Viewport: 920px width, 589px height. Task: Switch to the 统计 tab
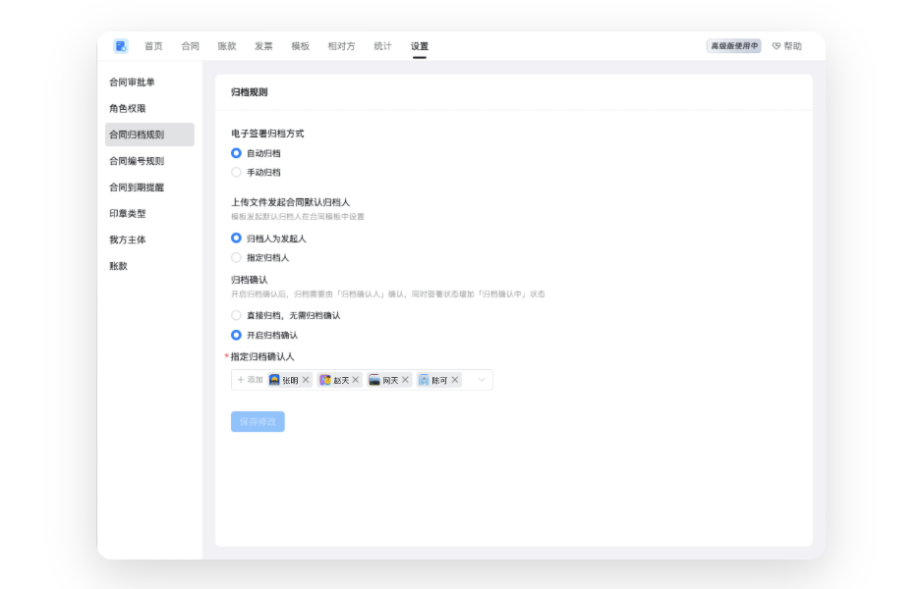tap(382, 46)
